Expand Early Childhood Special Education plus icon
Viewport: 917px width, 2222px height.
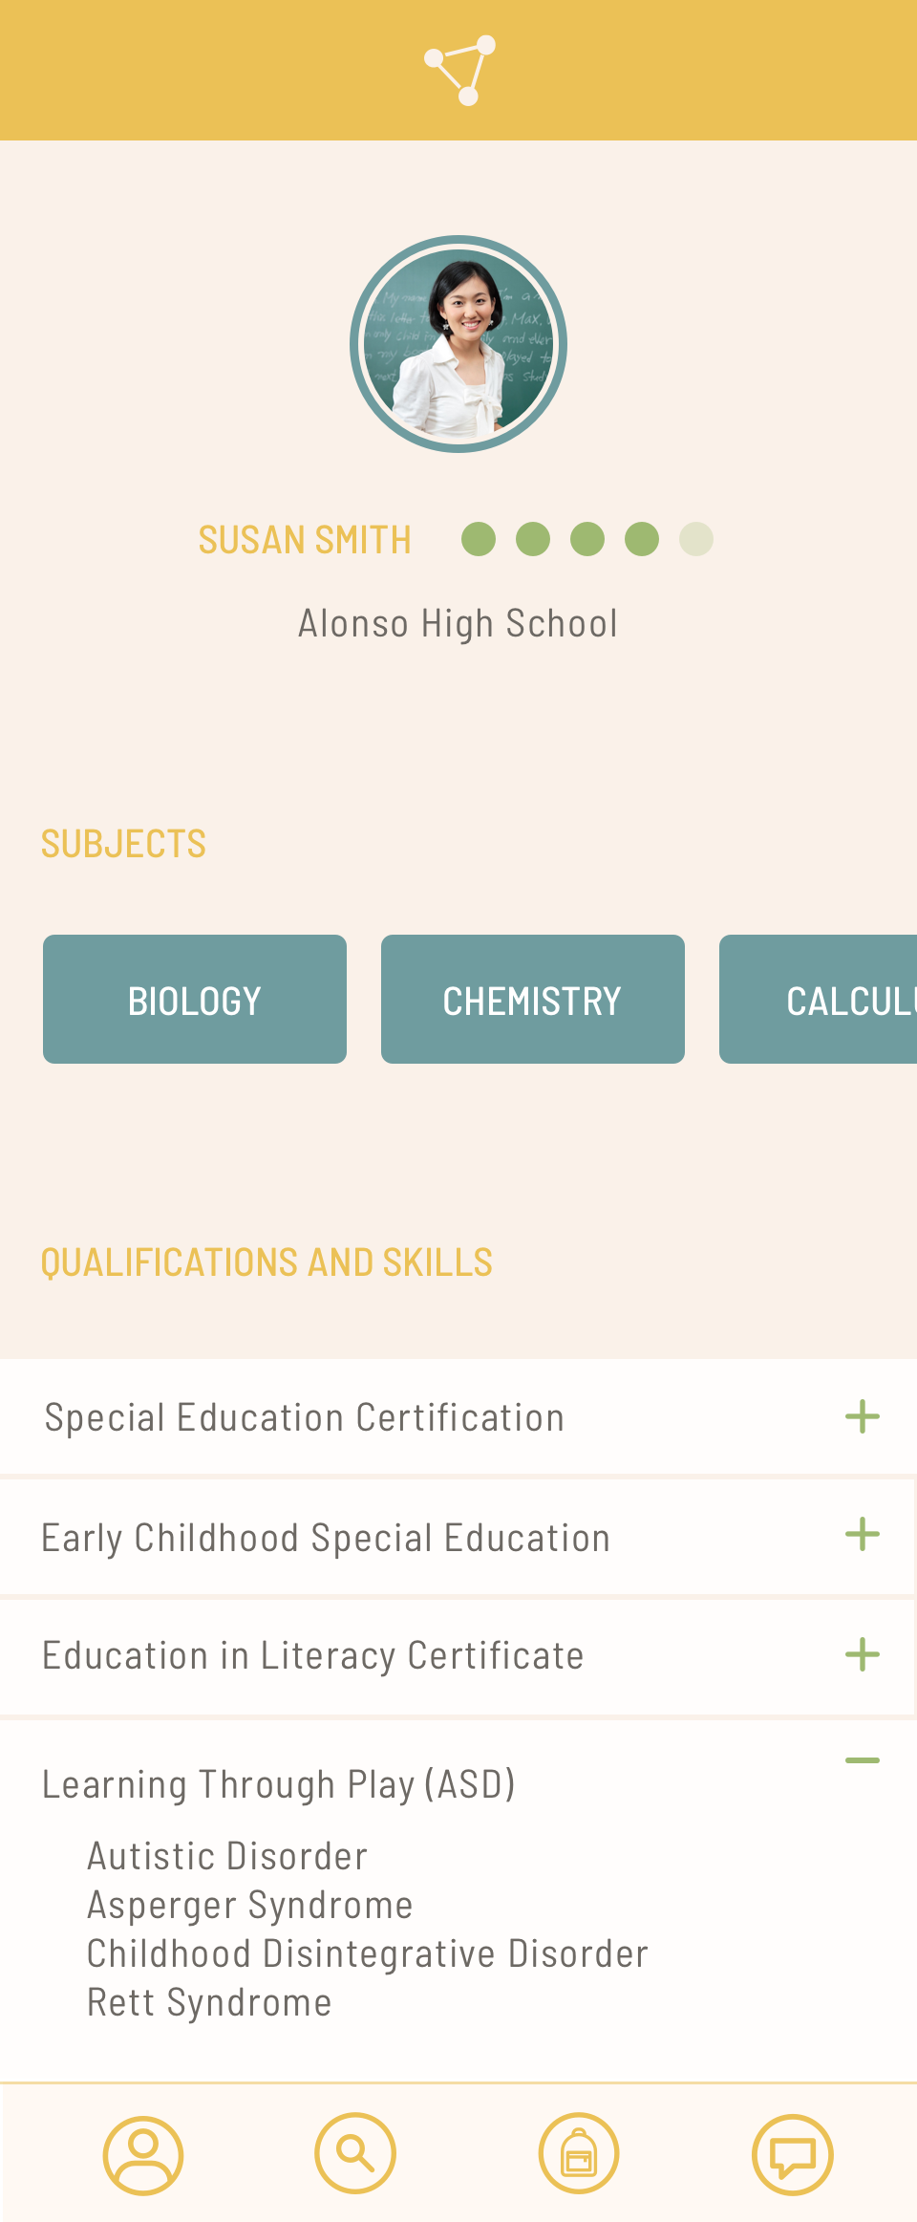tap(863, 1534)
